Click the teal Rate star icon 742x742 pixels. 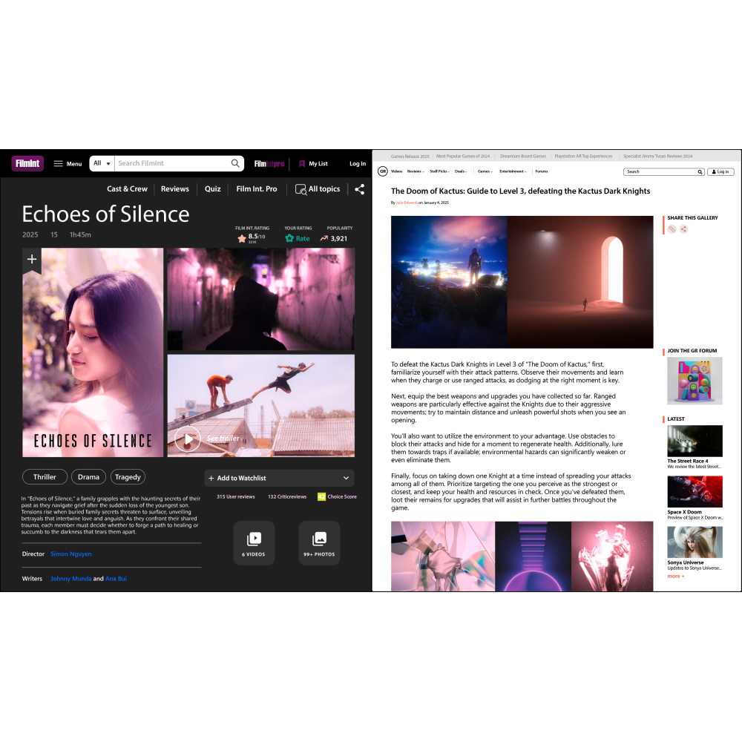point(289,238)
